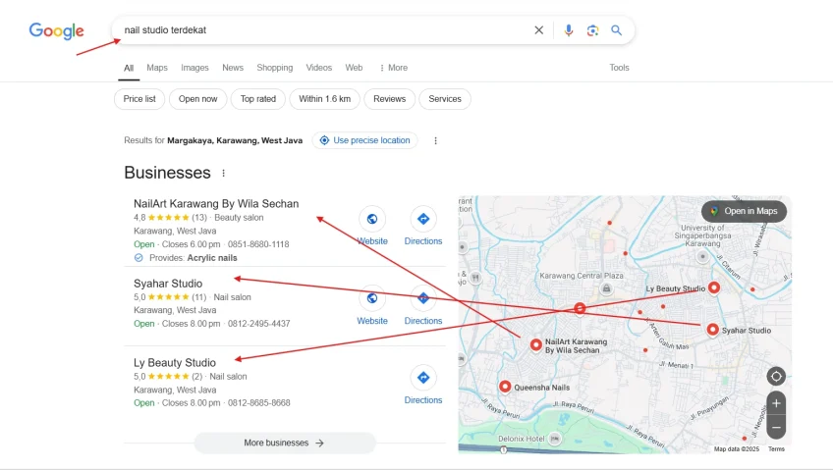Center map on my location icon
This screenshot has height=470, width=833.
pyautogui.click(x=776, y=376)
